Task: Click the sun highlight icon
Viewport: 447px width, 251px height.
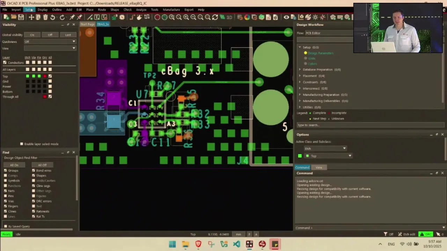Action: 315,17
